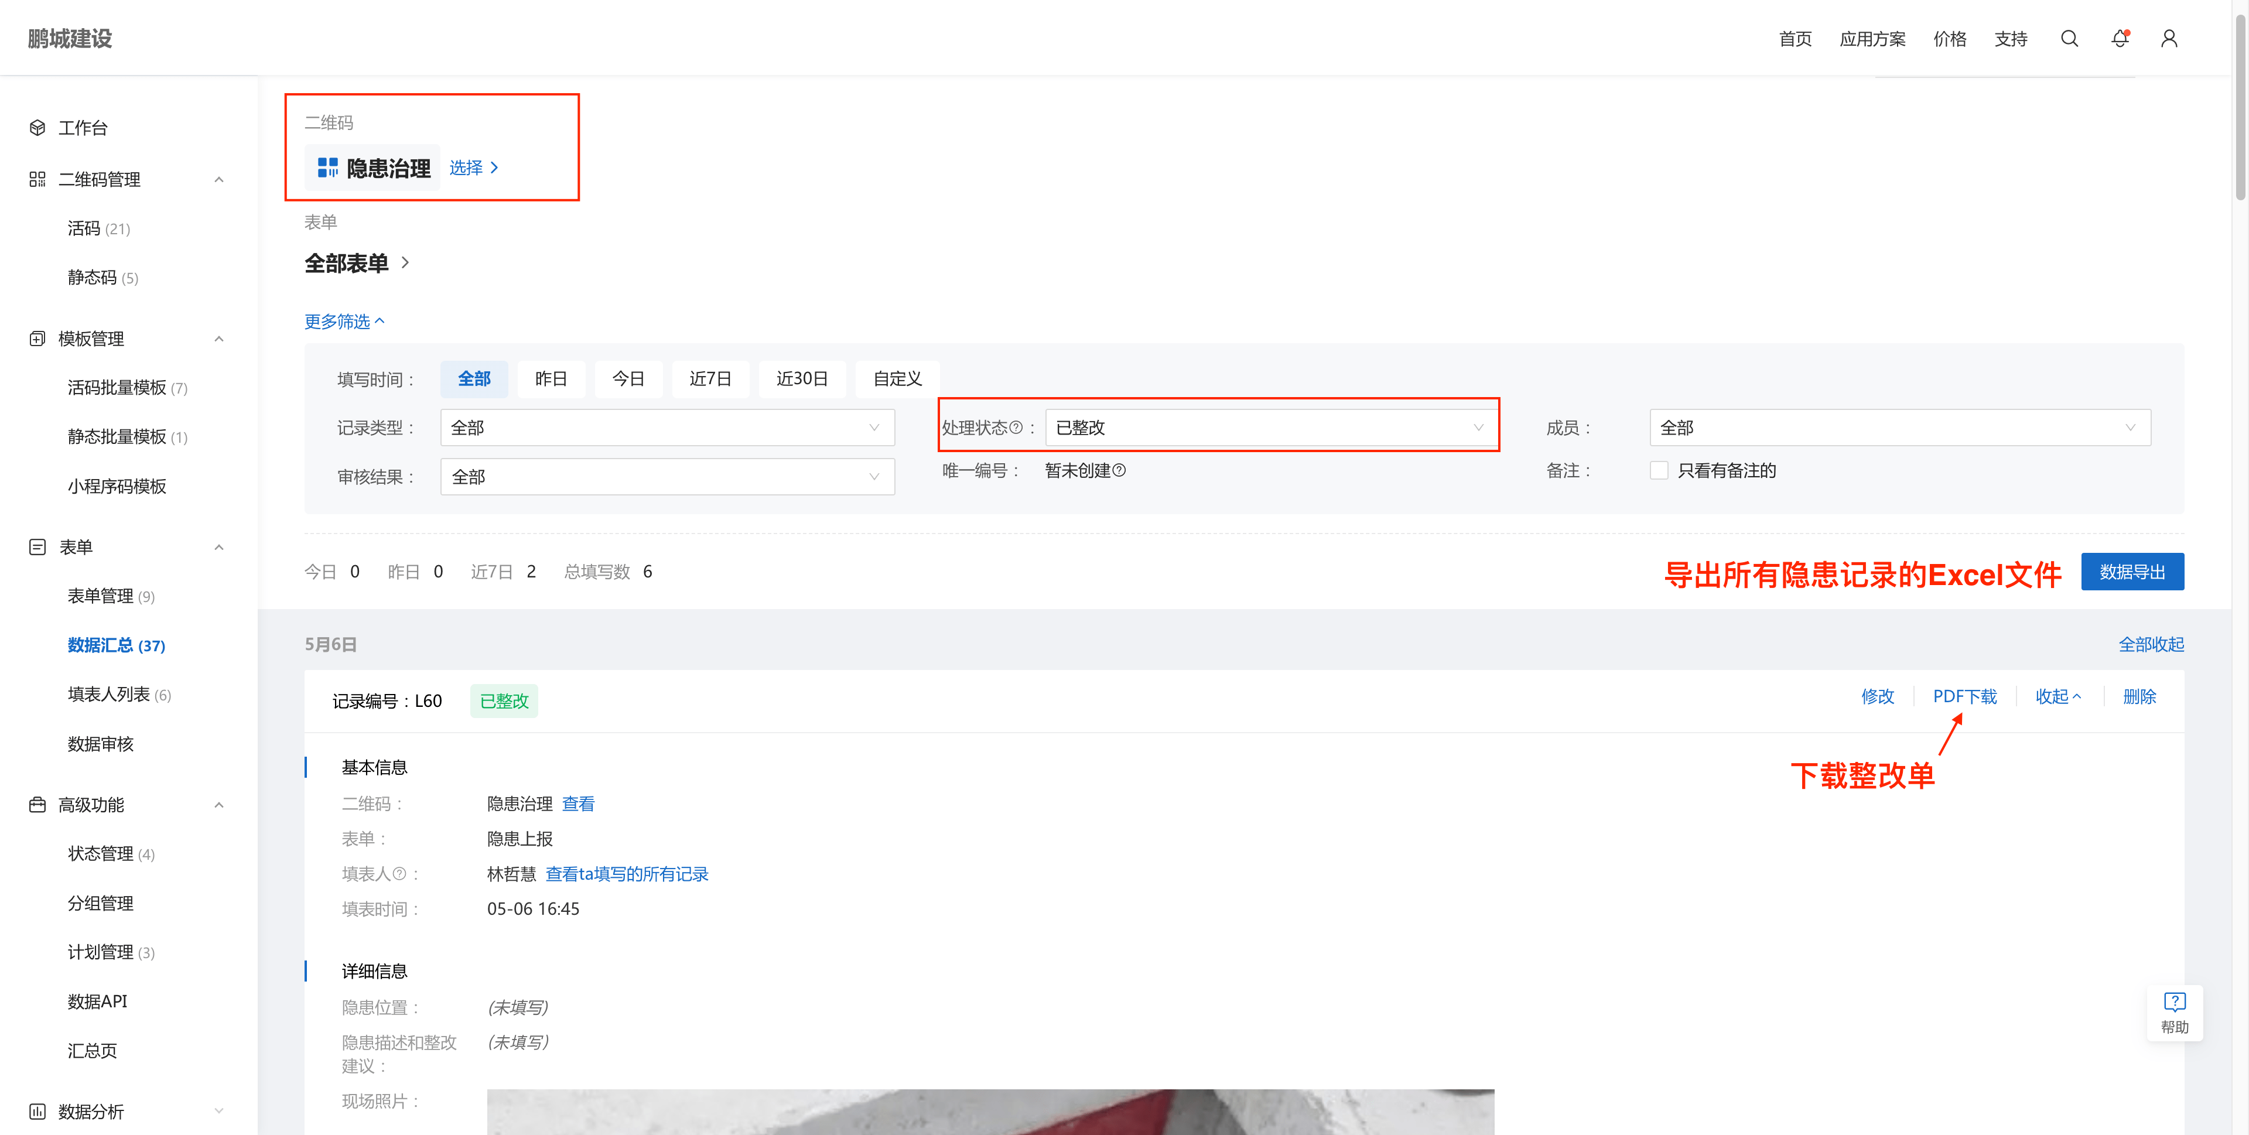Click the 工作台 cube icon in sidebar
2249x1135 pixels.
pos(37,128)
